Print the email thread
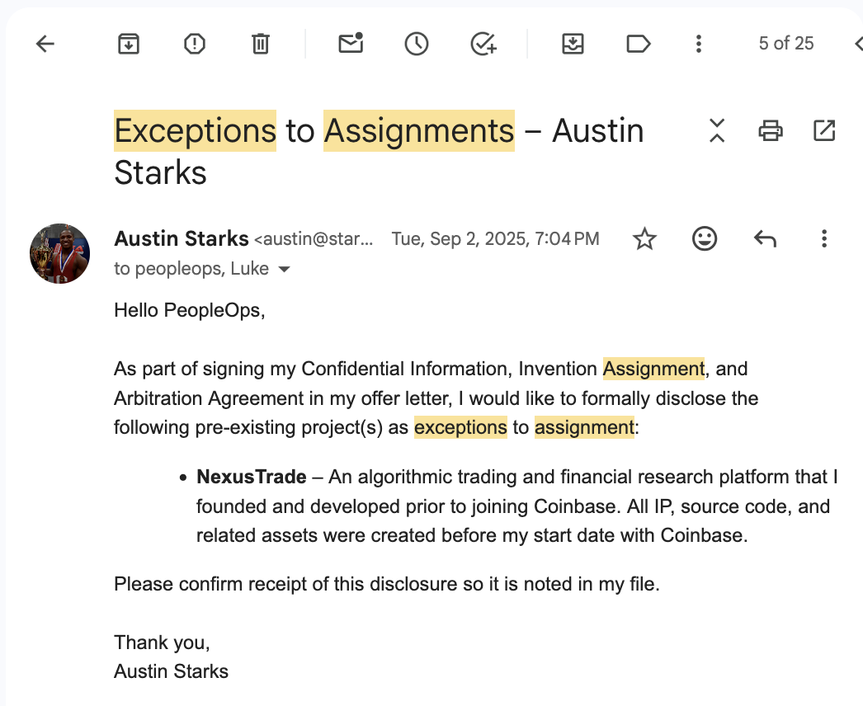 770,130
